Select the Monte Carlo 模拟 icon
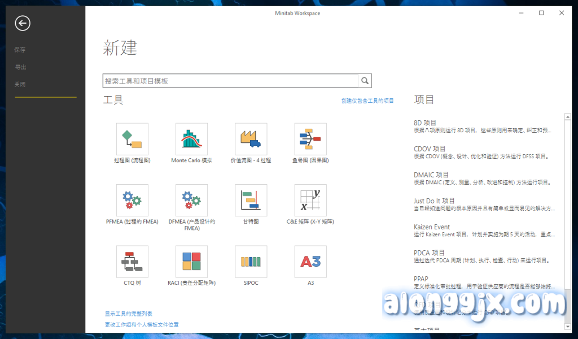This screenshot has width=578, height=339. [191, 139]
